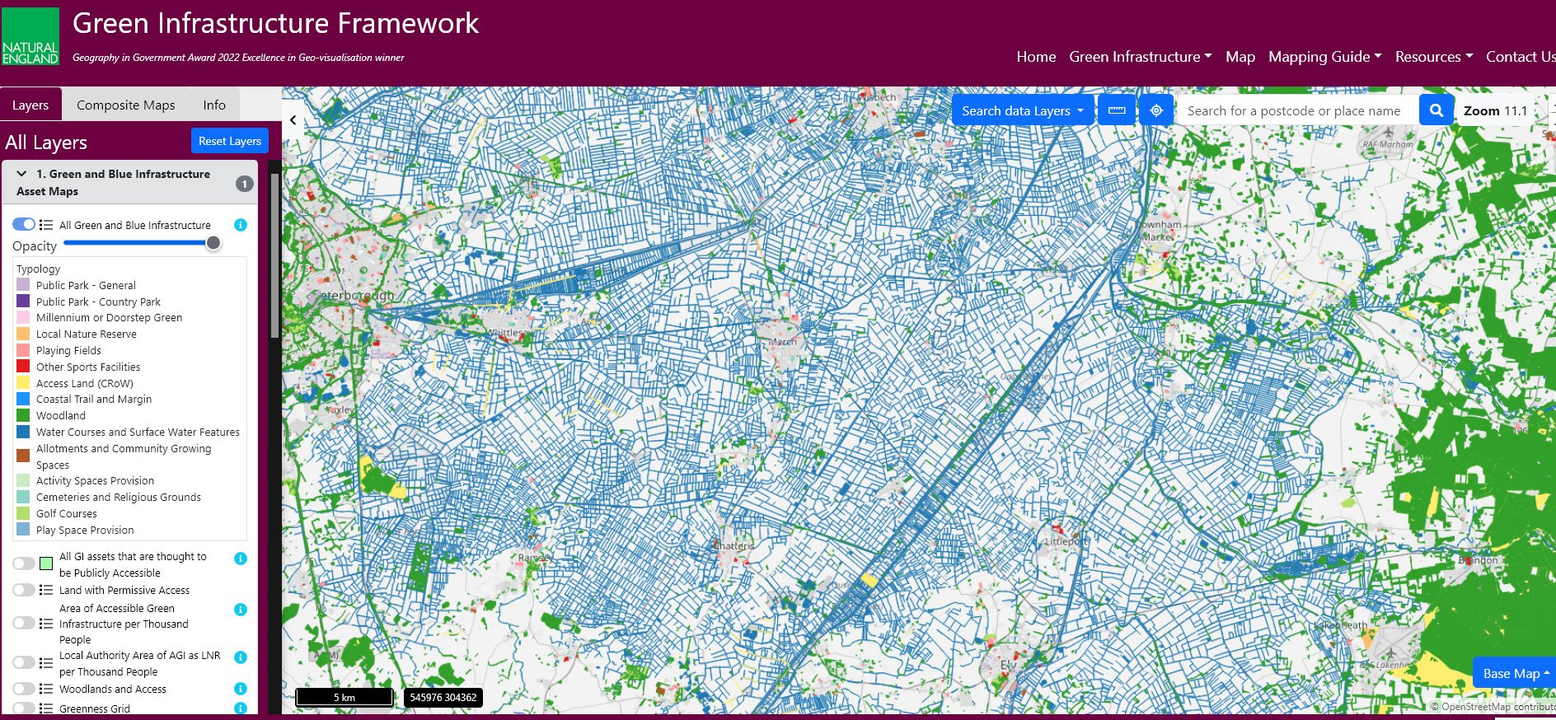Go to the Home link

(1035, 57)
